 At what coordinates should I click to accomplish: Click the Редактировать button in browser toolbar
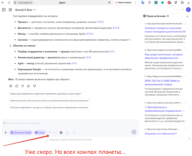point(123,2)
